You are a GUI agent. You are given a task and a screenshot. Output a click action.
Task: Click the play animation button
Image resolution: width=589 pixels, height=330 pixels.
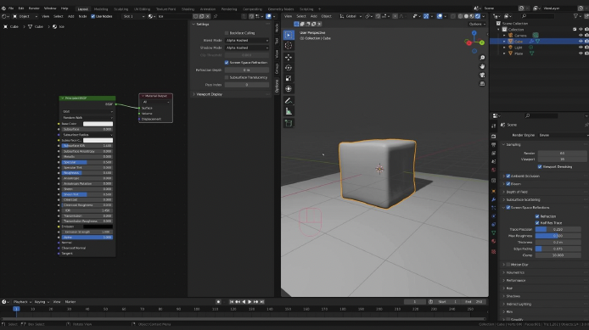(x=250, y=302)
